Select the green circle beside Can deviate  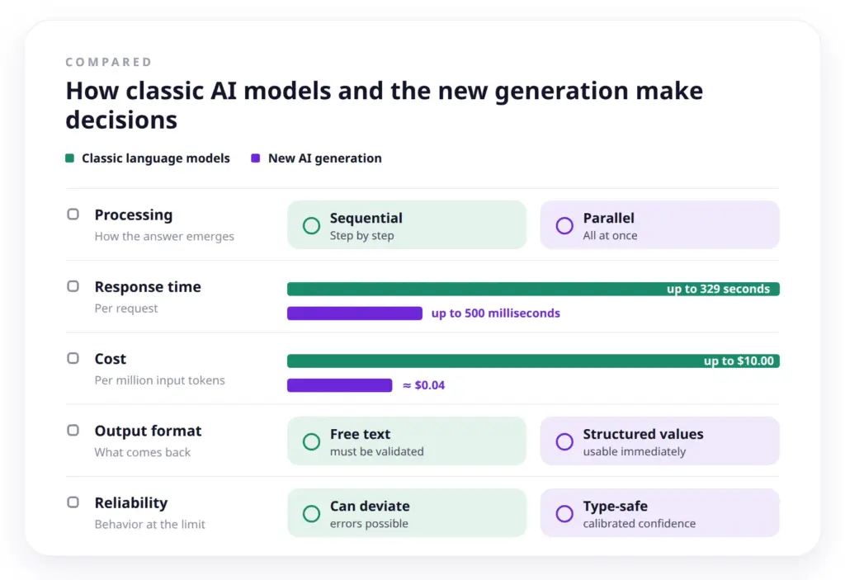tap(311, 514)
